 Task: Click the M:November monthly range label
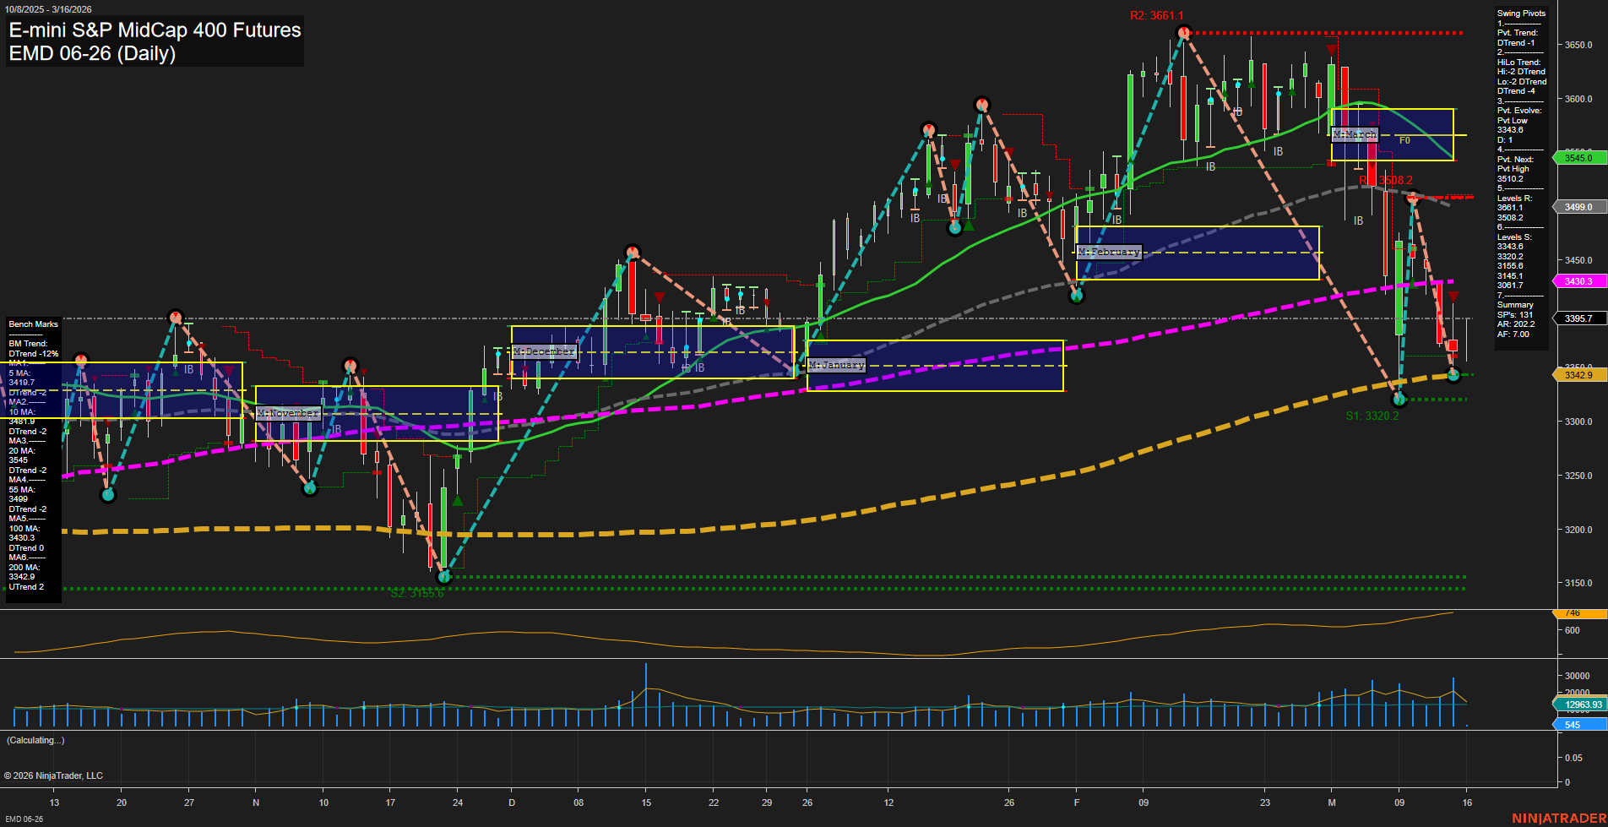(x=288, y=413)
